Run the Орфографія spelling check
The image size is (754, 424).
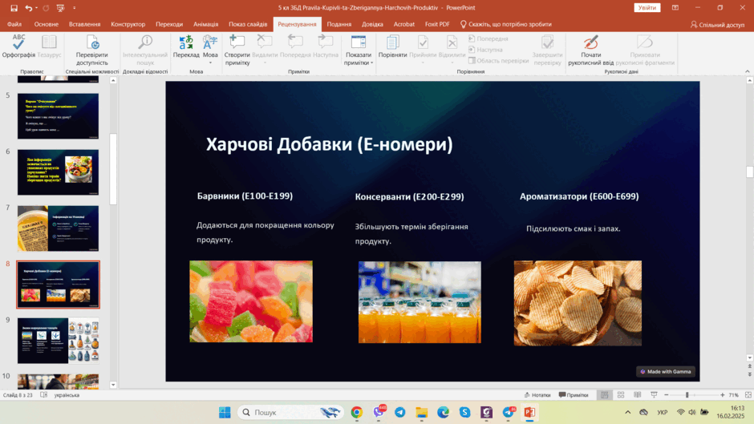[18, 46]
